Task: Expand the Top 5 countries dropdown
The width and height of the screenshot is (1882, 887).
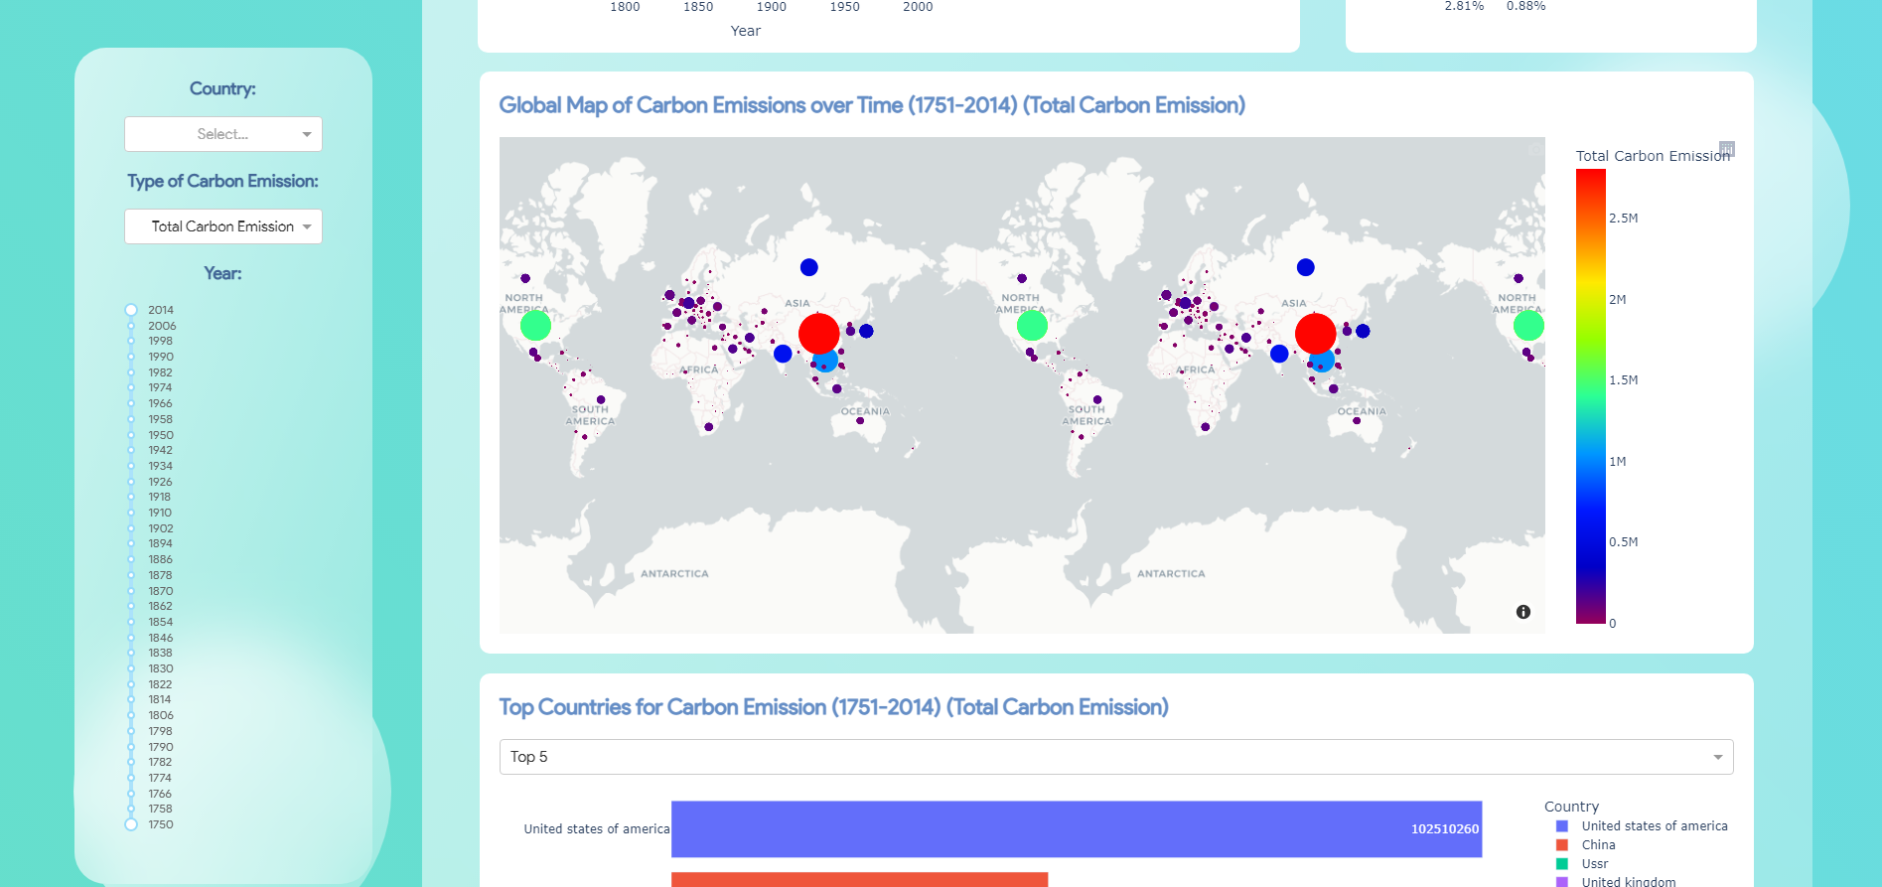Action: [x=1116, y=757]
